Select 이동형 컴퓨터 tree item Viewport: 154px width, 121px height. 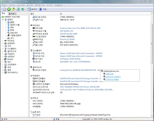(x=16, y=35)
